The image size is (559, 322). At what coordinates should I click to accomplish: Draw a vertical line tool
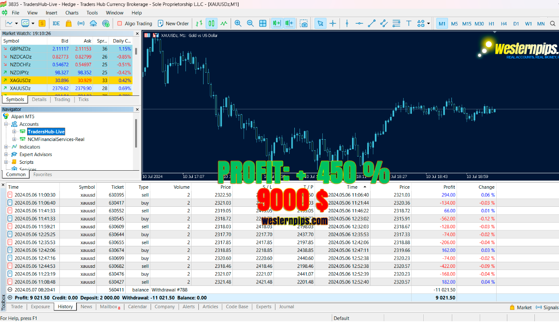click(347, 23)
